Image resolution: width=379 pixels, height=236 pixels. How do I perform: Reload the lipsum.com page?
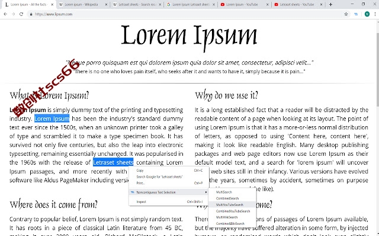coord(21,14)
